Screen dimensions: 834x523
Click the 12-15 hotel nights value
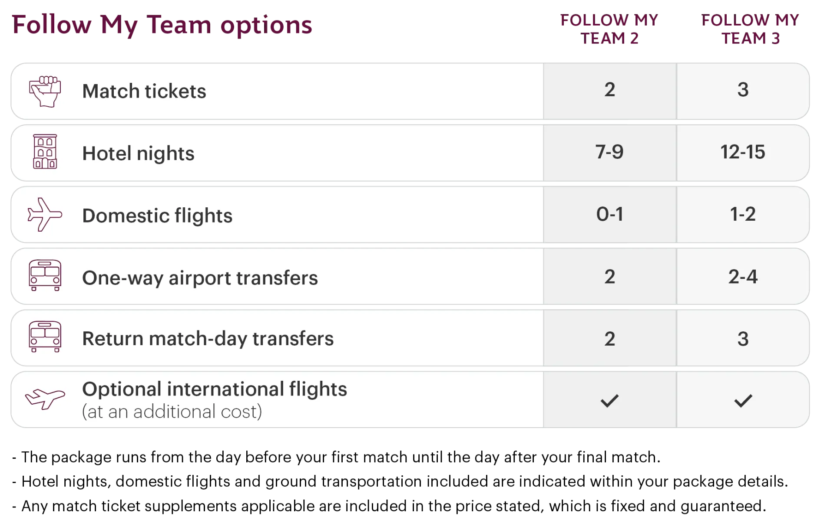coord(743,152)
